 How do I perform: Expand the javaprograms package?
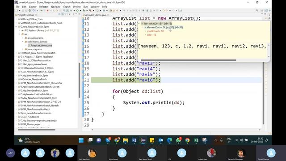pyautogui.click(x=23, y=49)
